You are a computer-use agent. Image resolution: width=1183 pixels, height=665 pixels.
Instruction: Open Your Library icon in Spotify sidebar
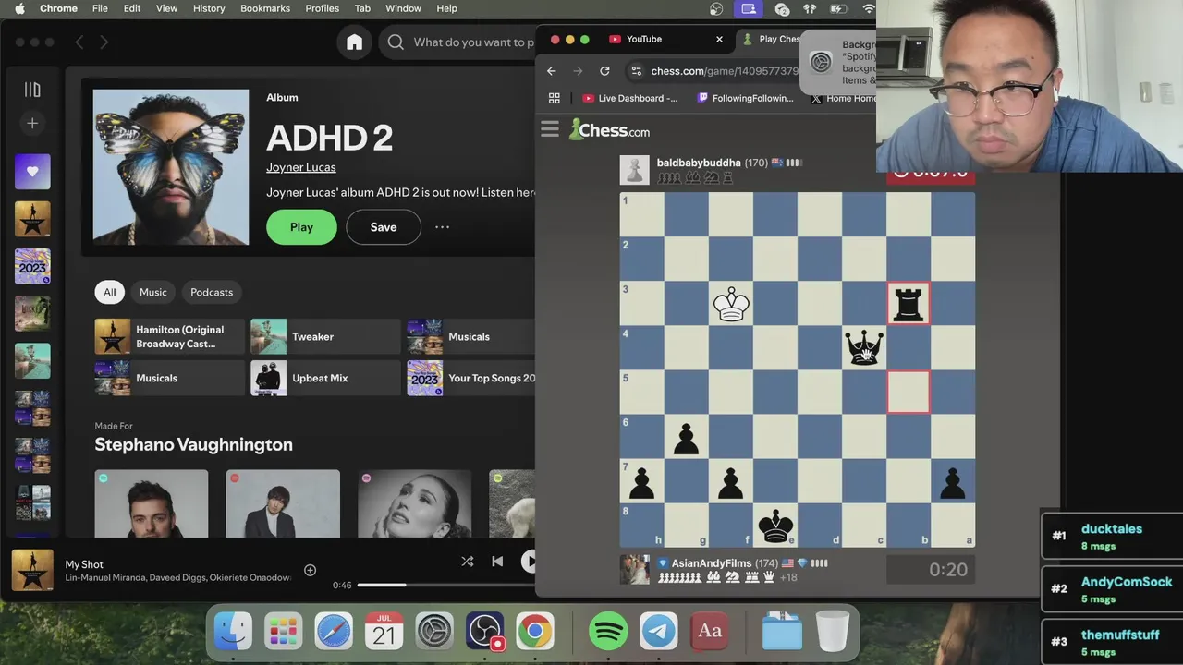tap(32, 90)
